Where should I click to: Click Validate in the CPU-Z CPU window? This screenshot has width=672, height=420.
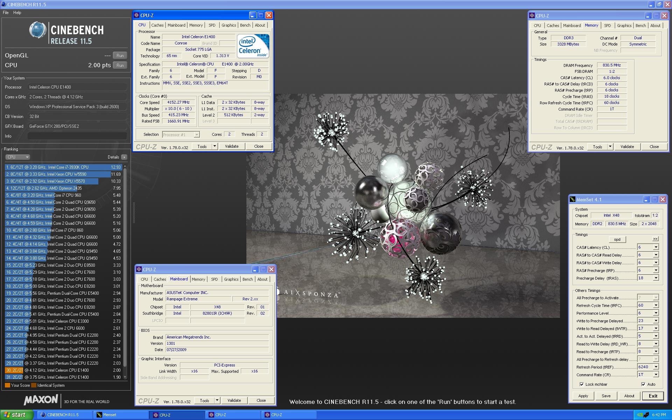point(232,146)
